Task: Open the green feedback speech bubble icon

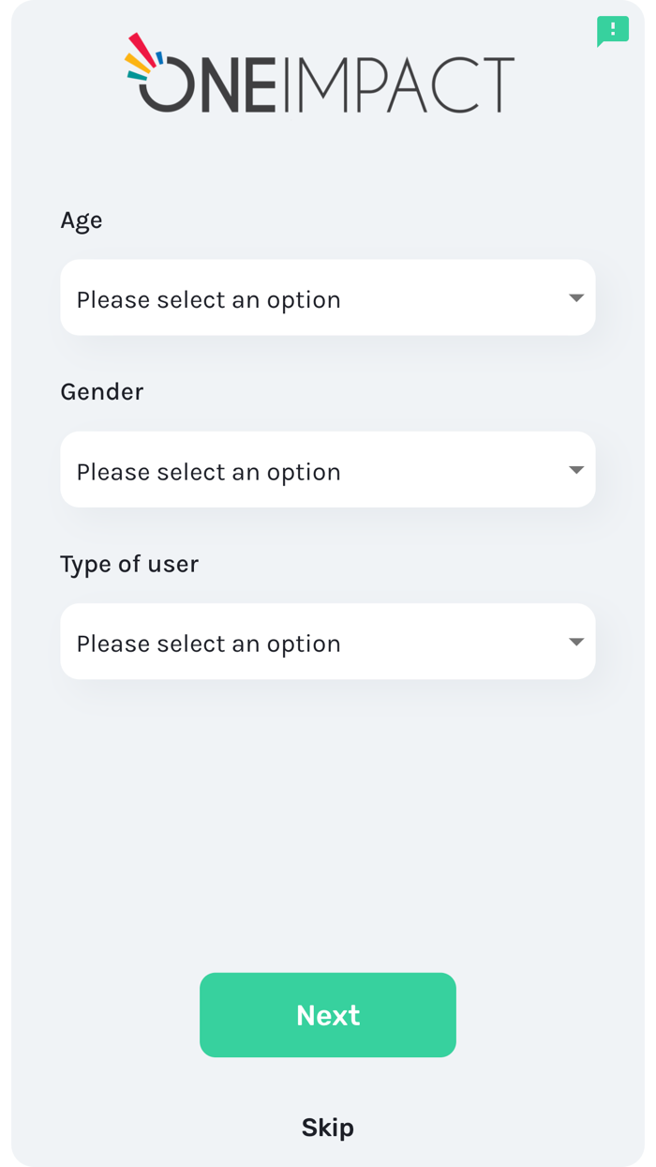Action: pyautogui.click(x=612, y=31)
